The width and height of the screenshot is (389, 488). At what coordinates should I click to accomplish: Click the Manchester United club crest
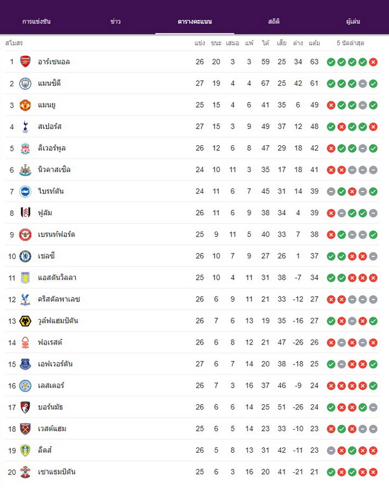click(25, 105)
